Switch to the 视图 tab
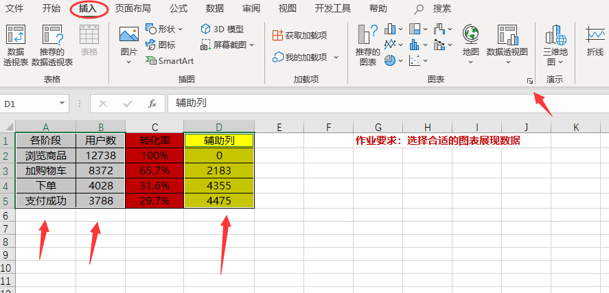The image size is (609, 293). [288, 8]
